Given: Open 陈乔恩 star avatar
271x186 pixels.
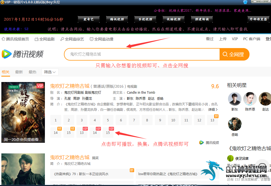Looking at the screenshot, I should (250, 99).
